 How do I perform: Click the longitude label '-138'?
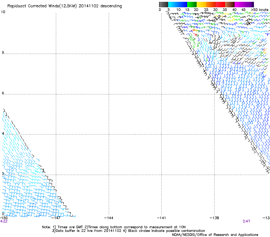[215, 218]
